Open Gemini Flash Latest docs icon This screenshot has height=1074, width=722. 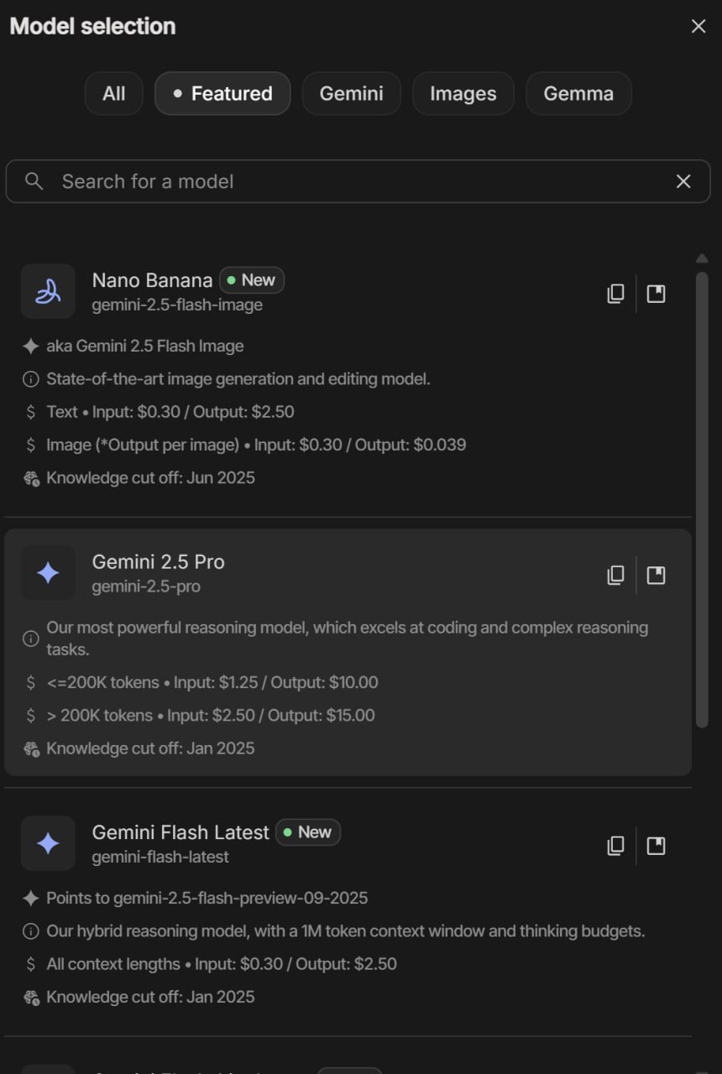[656, 845]
